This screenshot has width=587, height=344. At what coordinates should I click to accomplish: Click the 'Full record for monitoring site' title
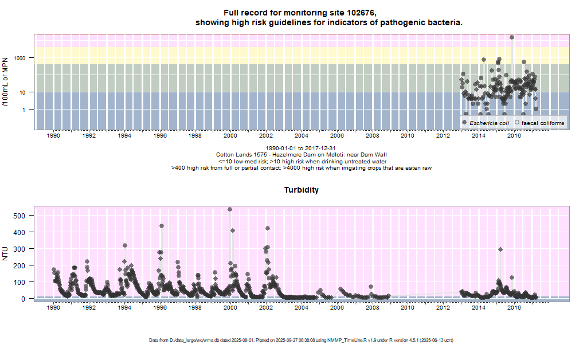pos(301,13)
